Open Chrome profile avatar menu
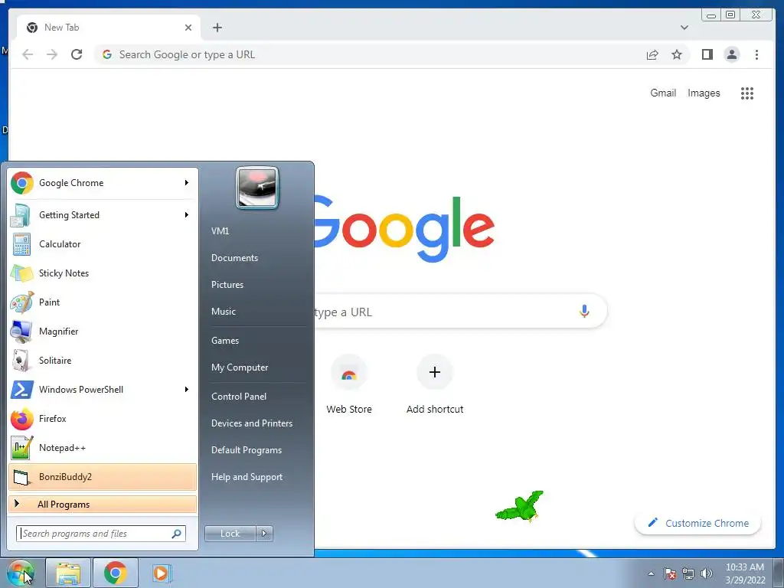Image resolution: width=784 pixels, height=588 pixels. (x=731, y=54)
